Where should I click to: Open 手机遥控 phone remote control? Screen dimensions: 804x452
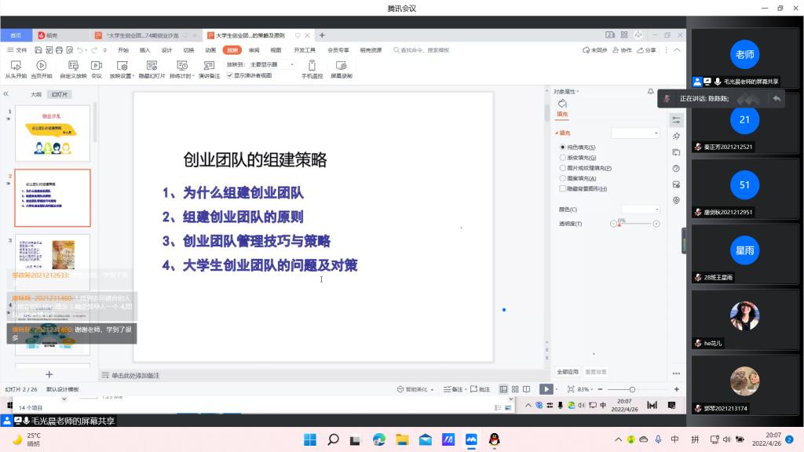coord(312,69)
